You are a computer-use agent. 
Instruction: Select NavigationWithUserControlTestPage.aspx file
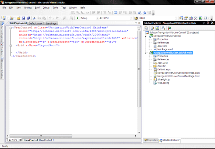[178, 73]
